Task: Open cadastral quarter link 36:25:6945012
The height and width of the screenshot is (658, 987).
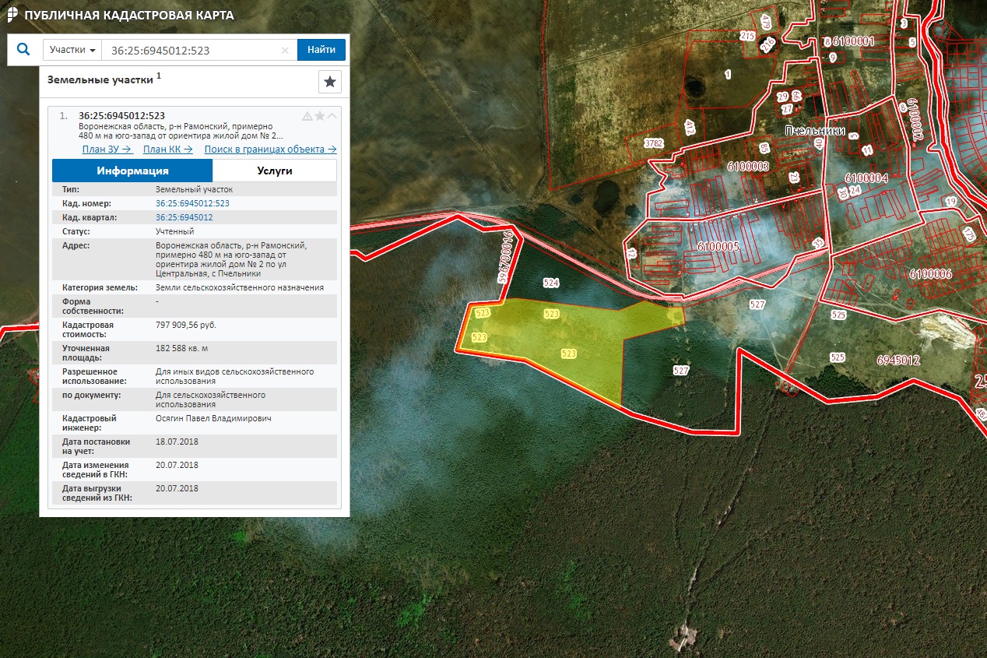Action: click(184, 217)
